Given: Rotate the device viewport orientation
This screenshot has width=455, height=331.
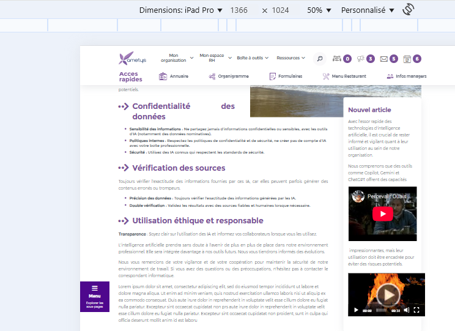Looking at the screenshot, I should [x=409, y=10].
